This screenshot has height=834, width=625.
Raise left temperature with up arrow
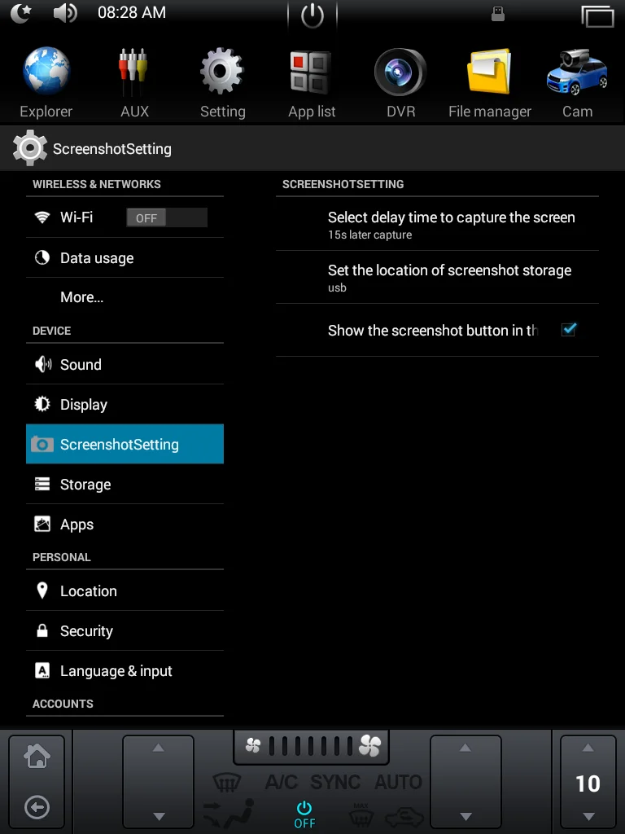tap(158, 748)
